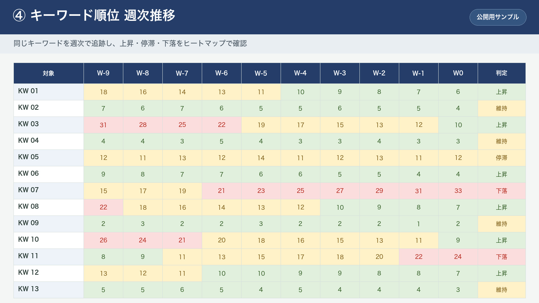Click KW 01 判定 cell 上昇
This screenshot has width=539, height=303.
coord(502,92)
